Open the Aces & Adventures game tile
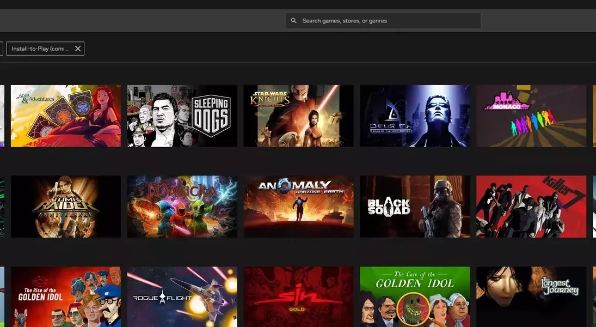 (66, 116)
